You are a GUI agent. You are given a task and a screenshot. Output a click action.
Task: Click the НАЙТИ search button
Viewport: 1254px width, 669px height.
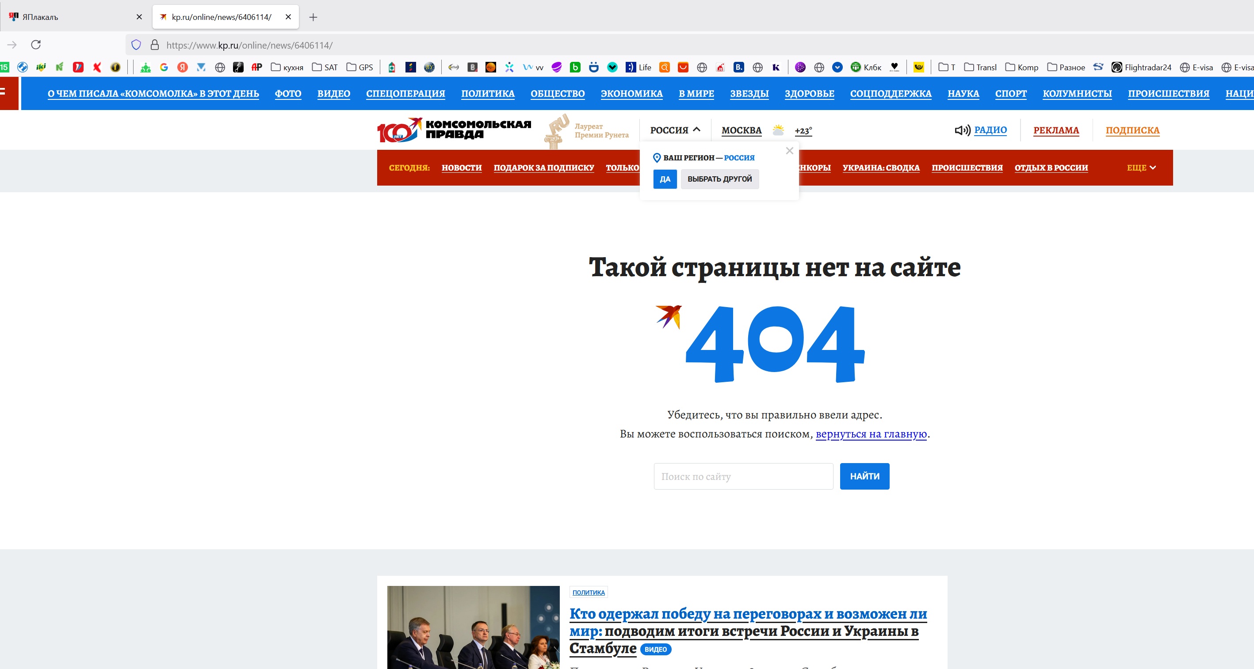[x=864, y=476]
